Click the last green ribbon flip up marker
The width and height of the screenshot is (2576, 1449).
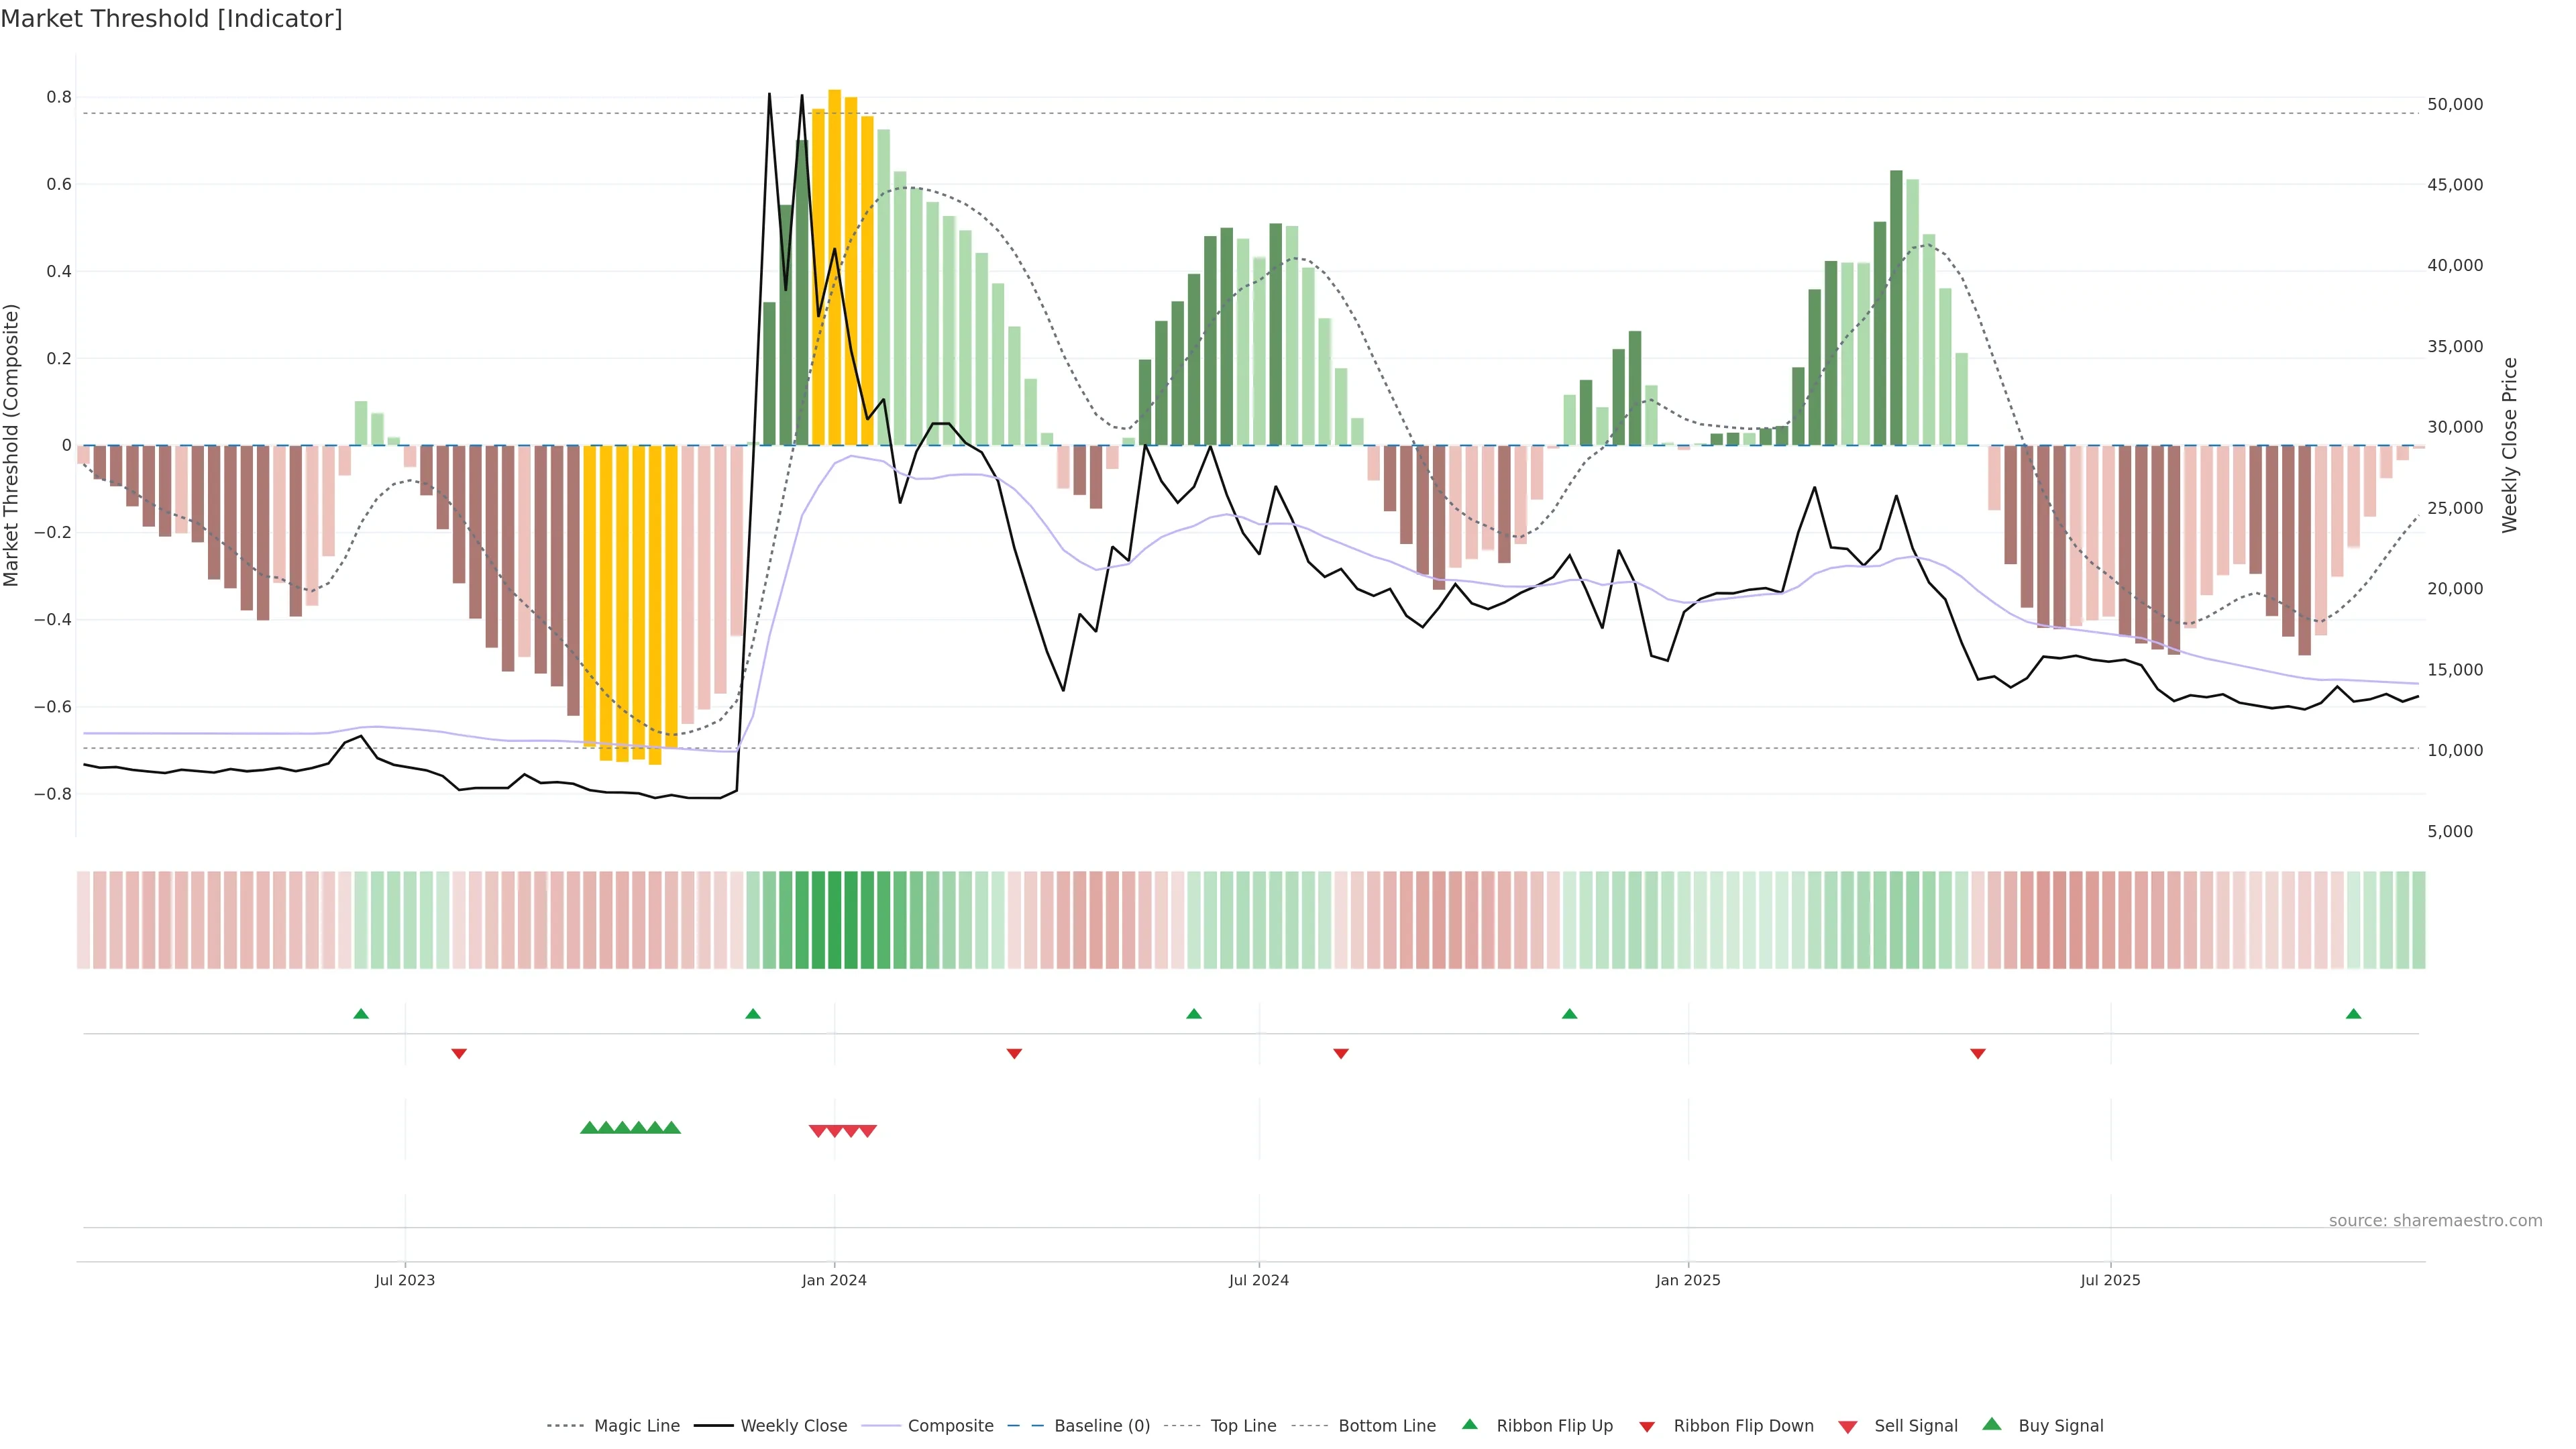(x=2353, y=1014)
